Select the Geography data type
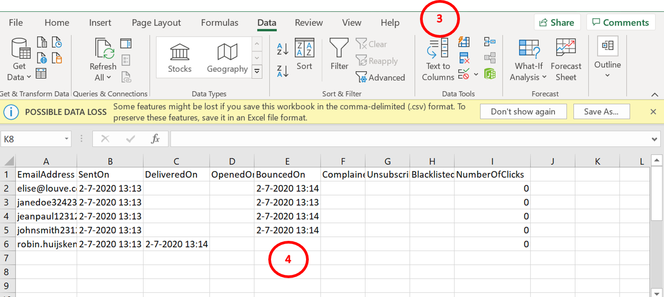 227,58
